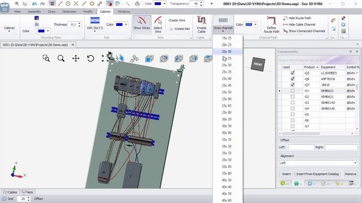Click the Offset Right input field
362x203 pixels.
coord(341,147)
